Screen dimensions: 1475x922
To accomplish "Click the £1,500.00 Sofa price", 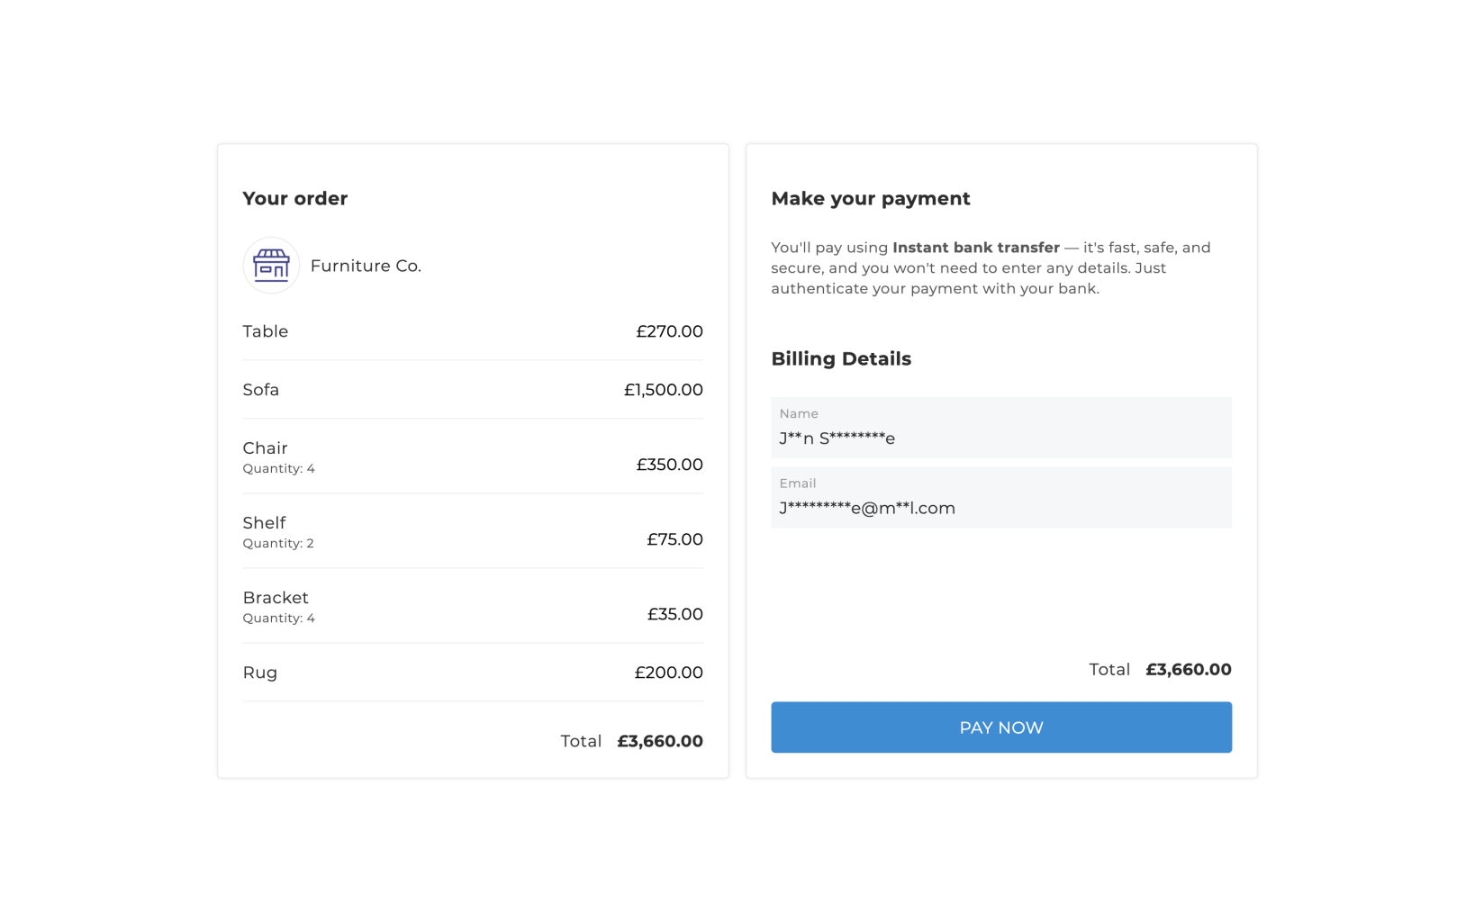I will click(663, 390).
